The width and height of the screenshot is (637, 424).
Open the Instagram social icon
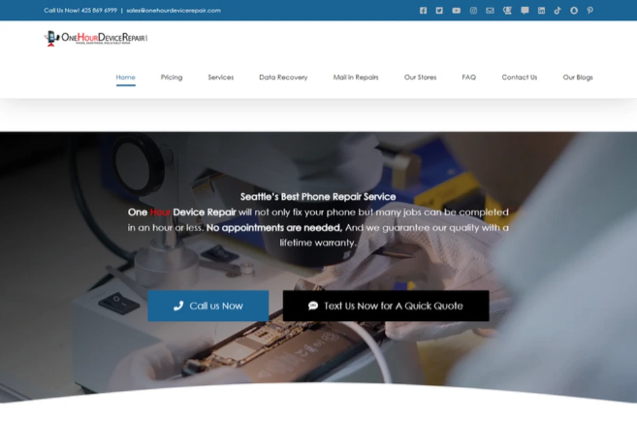(x=473, y=10)
